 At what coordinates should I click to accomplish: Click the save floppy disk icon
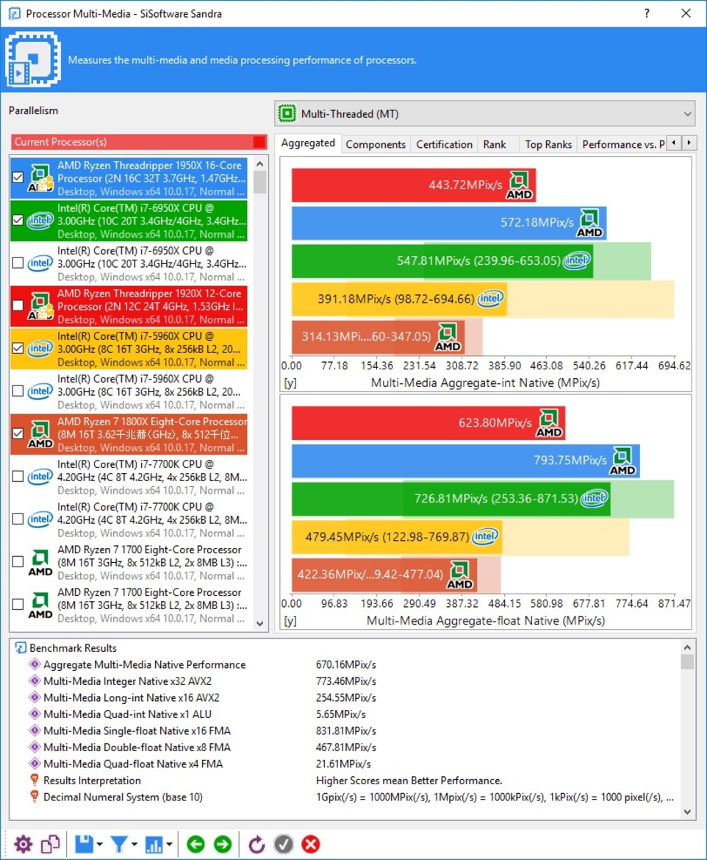[84, 844]
